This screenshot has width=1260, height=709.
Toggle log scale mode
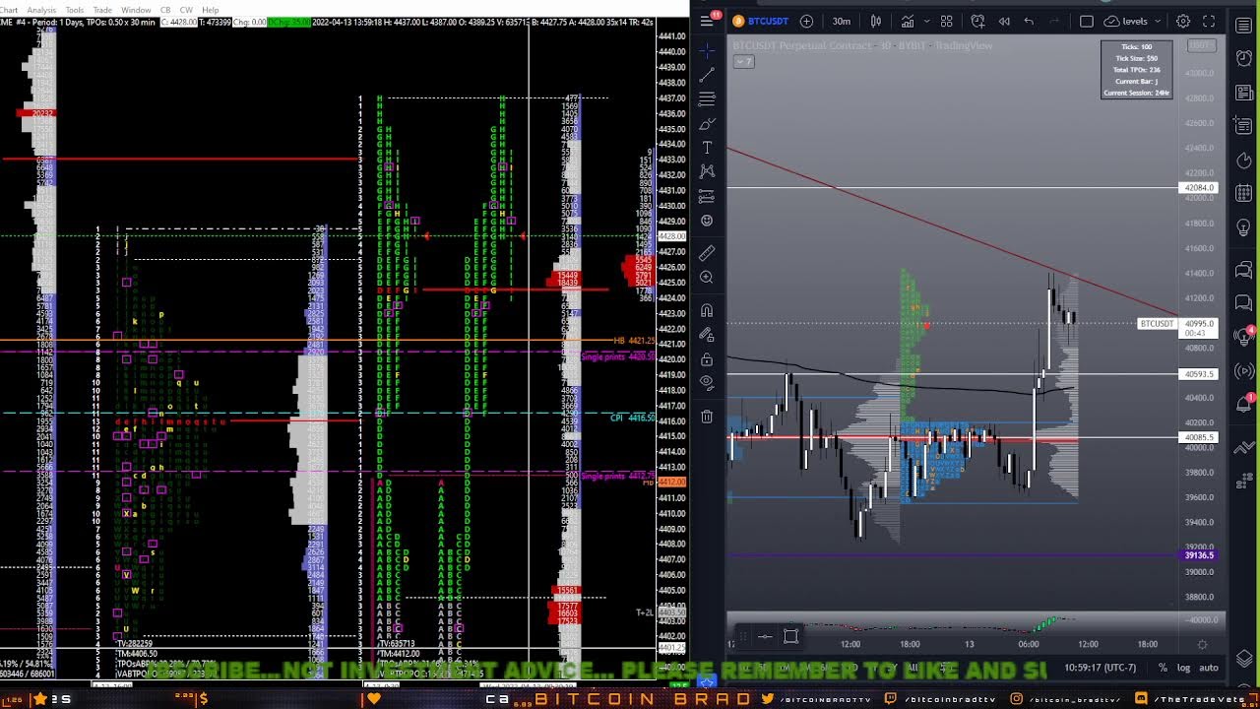pyautogui.click(x=1183, y=668)
